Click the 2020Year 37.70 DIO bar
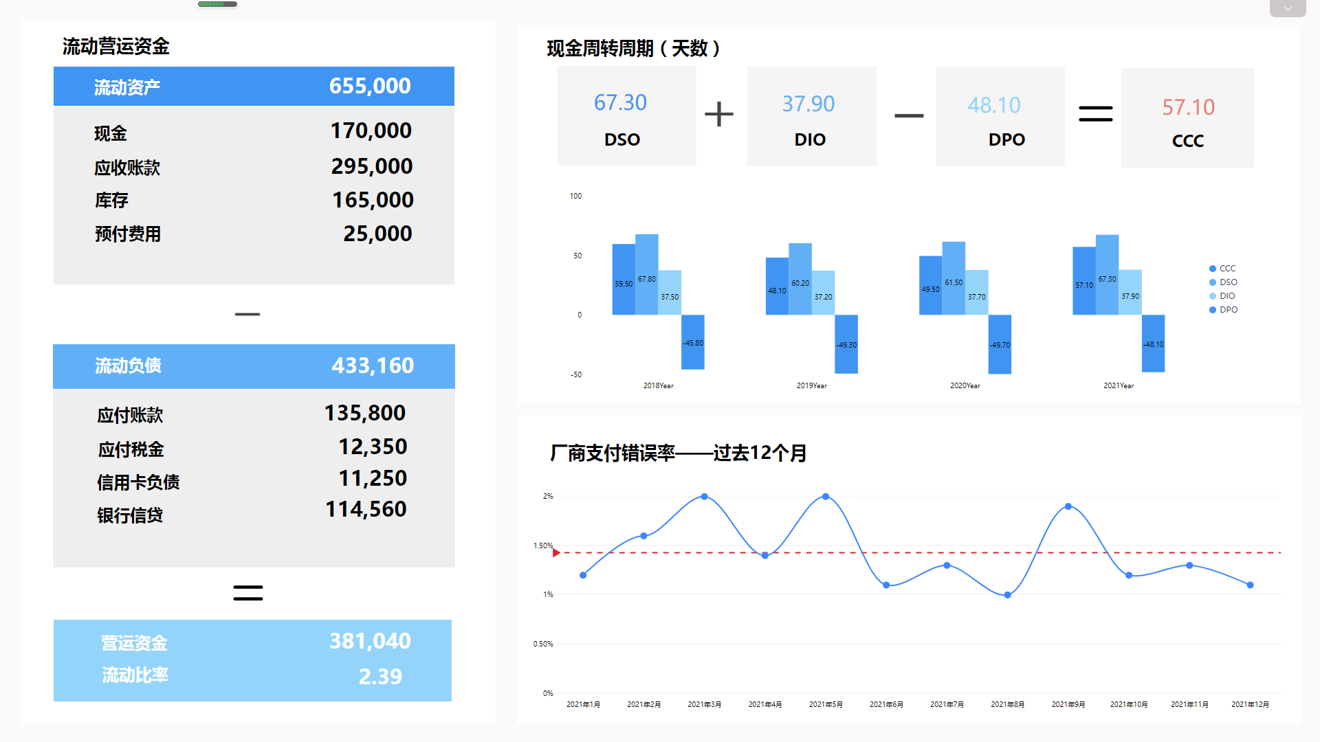Screen dimensions: 1320x742 (x=976, y=293)
